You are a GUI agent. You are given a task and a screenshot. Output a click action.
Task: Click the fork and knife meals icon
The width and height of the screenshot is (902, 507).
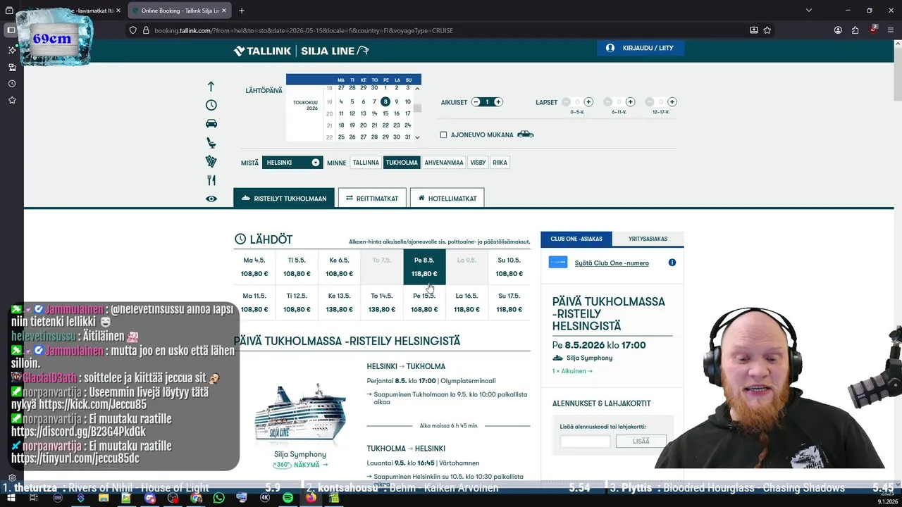coord(211,180)
